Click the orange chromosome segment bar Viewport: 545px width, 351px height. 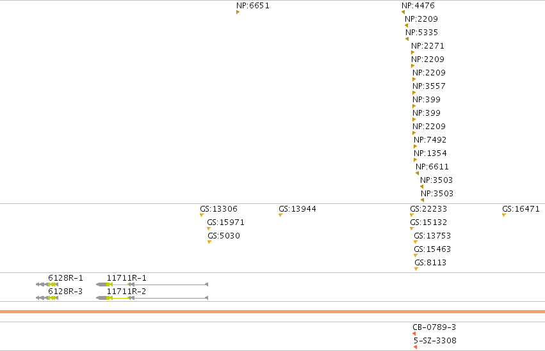(273, 311)
